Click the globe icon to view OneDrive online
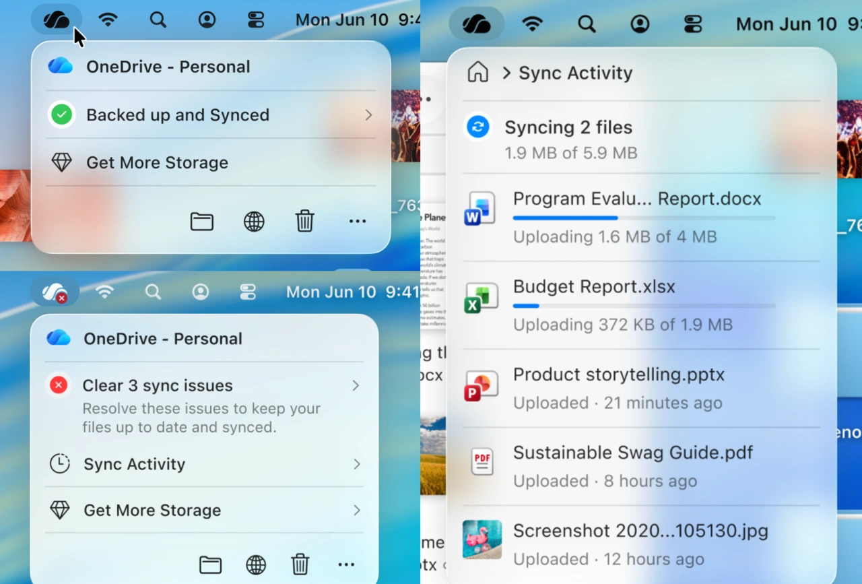Screen dimensions: 862x584 coord(254,222)
